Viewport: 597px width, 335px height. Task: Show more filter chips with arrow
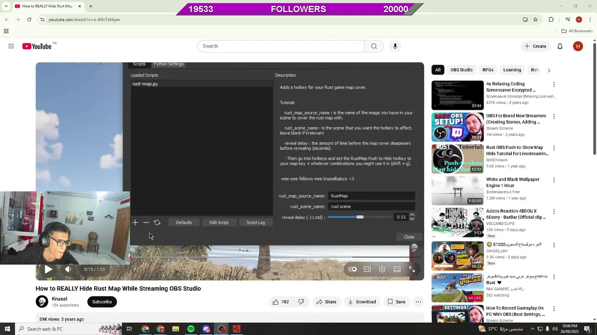(x=549, y=70)
